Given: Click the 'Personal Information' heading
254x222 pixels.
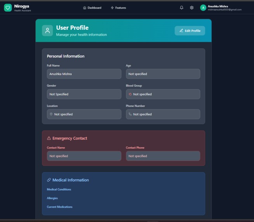Looking at the screenshot, I should pyautogui.click(x=66, y=56).
